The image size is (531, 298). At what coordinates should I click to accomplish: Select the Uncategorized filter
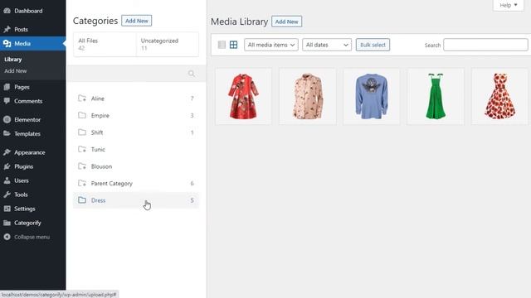point(168,44)
